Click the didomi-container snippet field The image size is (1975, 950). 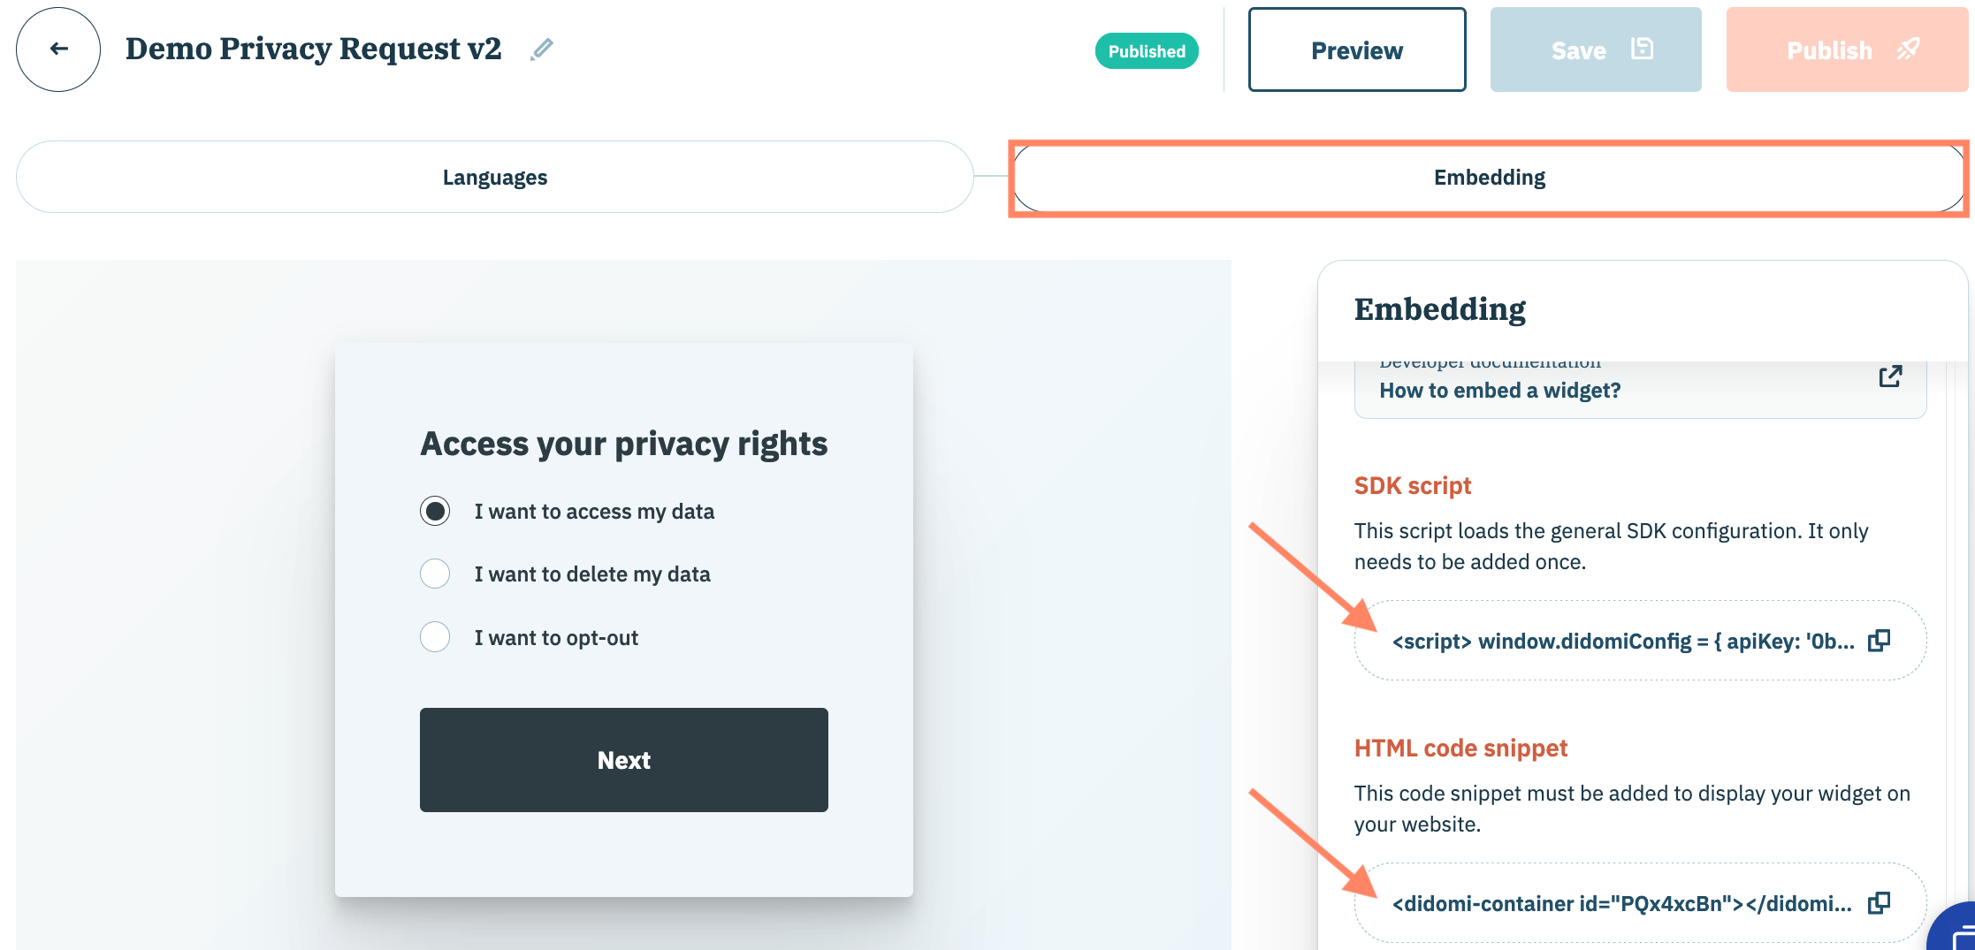tap(1620, 904)
